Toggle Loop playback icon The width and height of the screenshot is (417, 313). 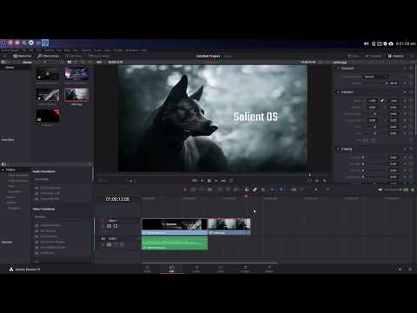point(231,181)
